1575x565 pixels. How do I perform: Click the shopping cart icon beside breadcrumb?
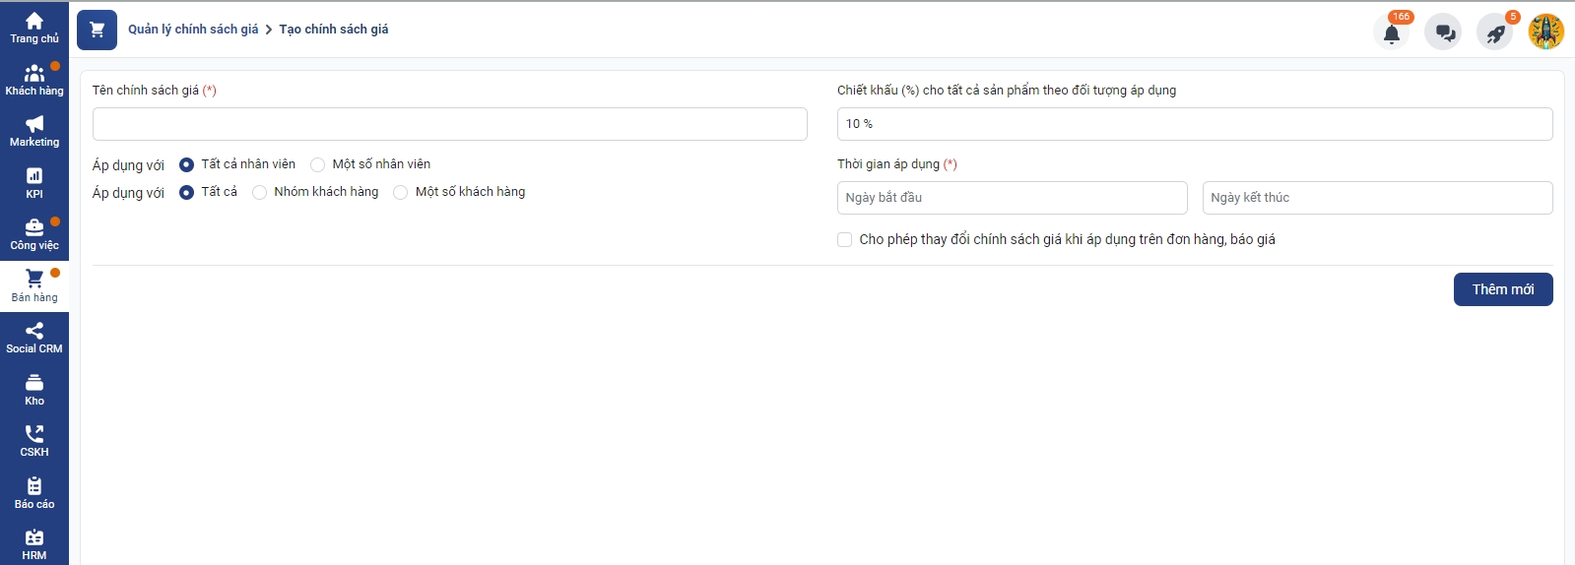97,30
